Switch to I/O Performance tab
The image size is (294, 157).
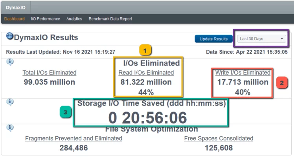click(45, 19)
